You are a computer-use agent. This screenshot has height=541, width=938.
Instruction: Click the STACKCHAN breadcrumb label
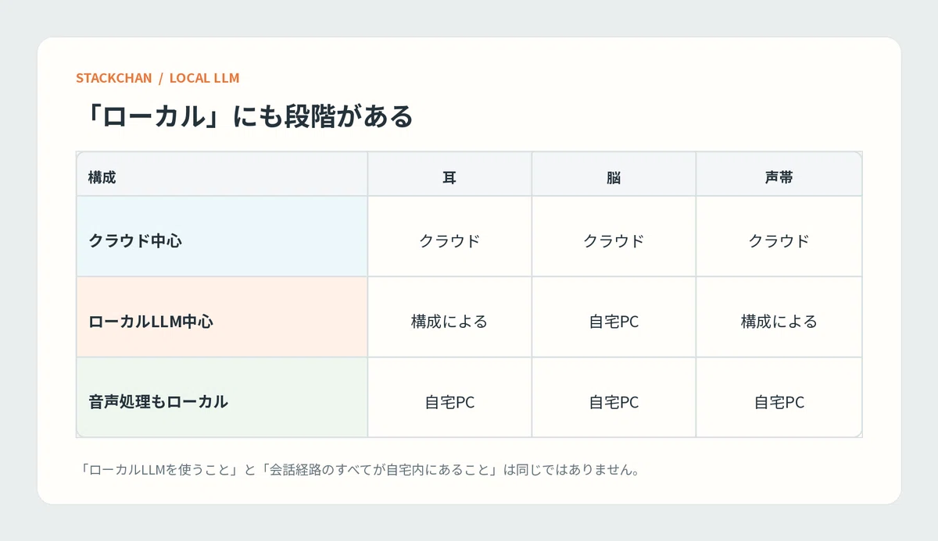tap(113, 78)
